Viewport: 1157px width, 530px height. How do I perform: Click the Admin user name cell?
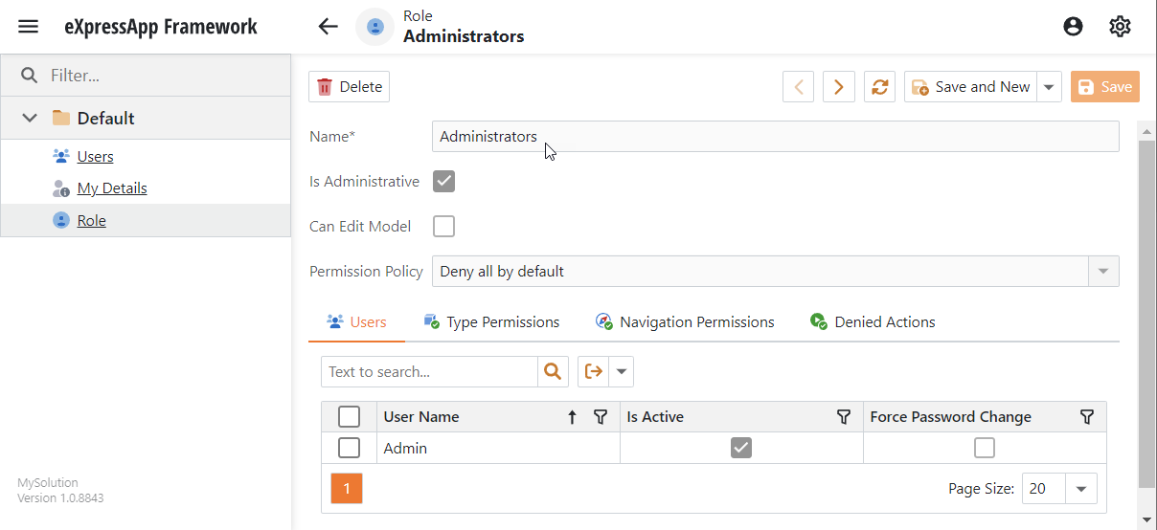pos(498,448)
